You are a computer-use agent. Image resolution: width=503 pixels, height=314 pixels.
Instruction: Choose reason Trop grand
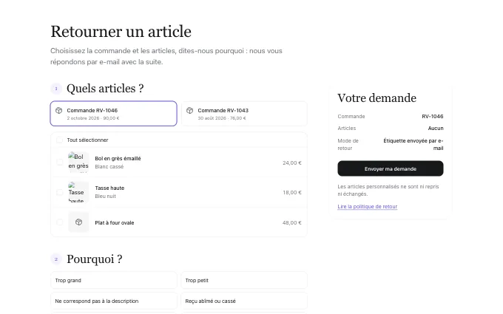pos(114,280)
